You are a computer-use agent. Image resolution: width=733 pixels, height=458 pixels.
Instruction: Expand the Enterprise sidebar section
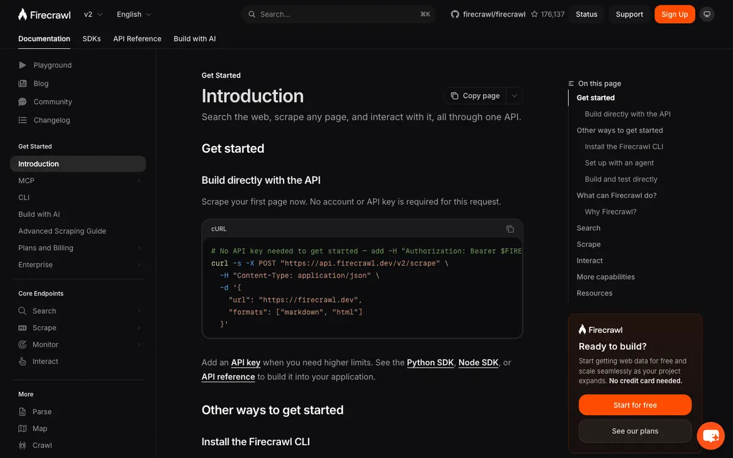click(139, 265)
